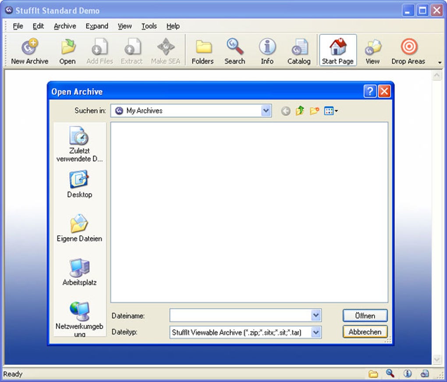This screenshot has height=382, width=447.
Task: Click main window scrollbar down arrow
Action: [437, 359]
